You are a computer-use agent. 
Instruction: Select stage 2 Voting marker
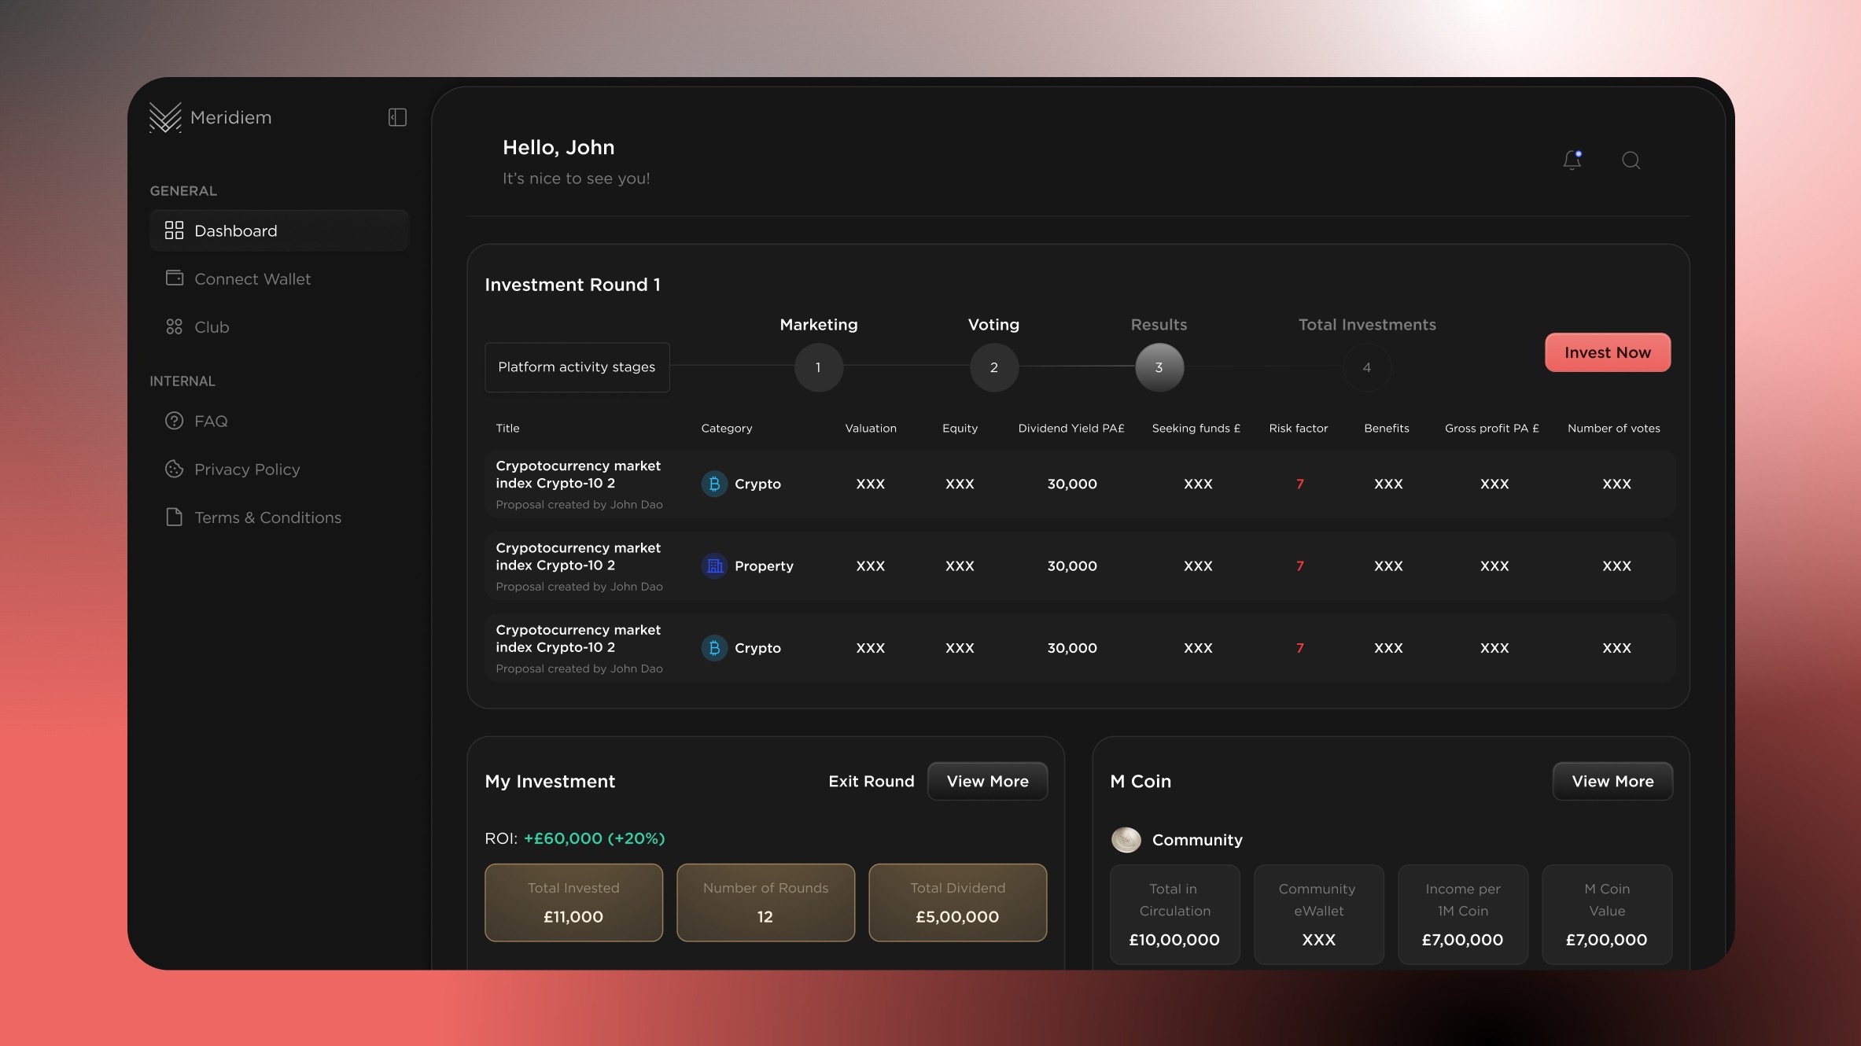pyautogui.click(x=994, y=367)
